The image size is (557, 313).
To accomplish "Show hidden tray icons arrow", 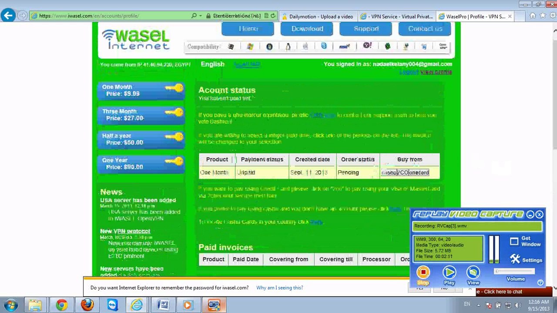I will click(x=478, y=305).
